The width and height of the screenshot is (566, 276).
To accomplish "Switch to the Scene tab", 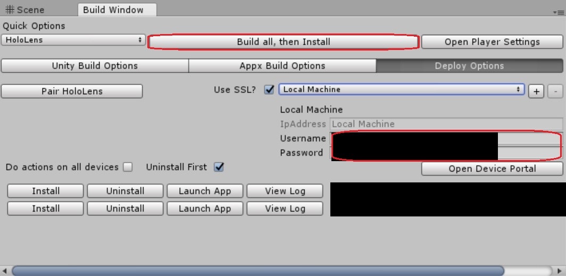I will (x=26, y=10).
